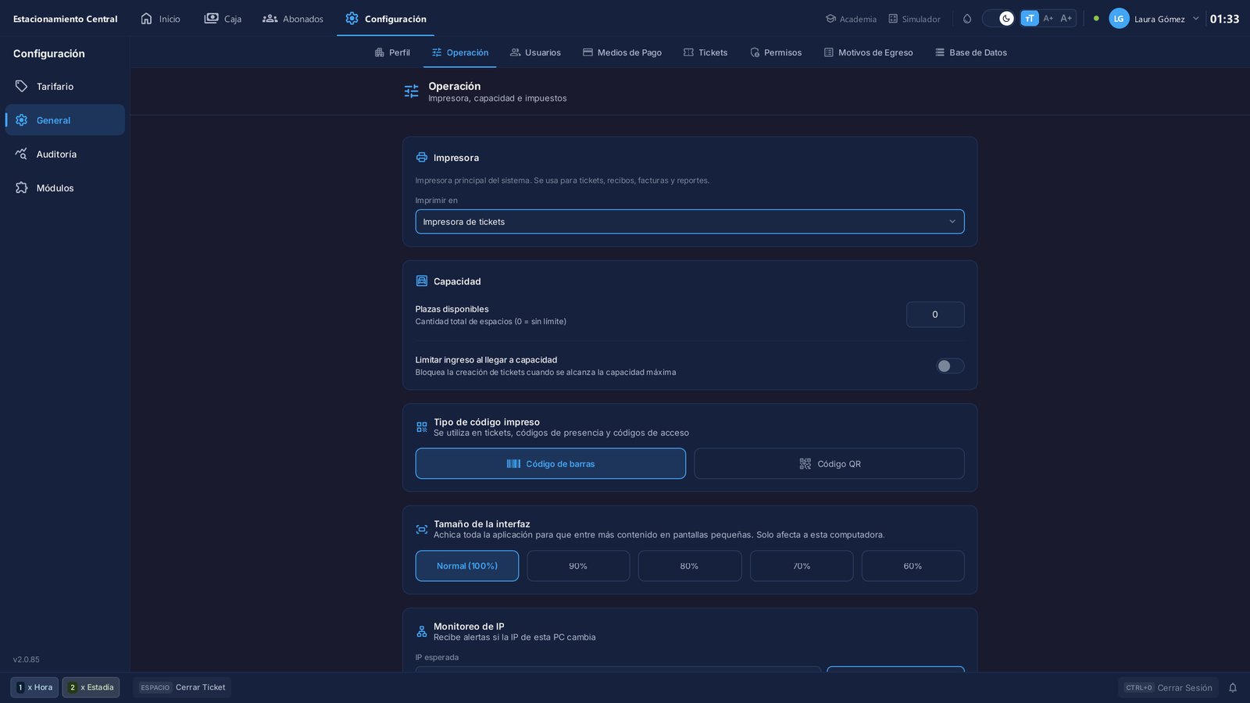Set interface size to 70%

[x=802, y=566]
